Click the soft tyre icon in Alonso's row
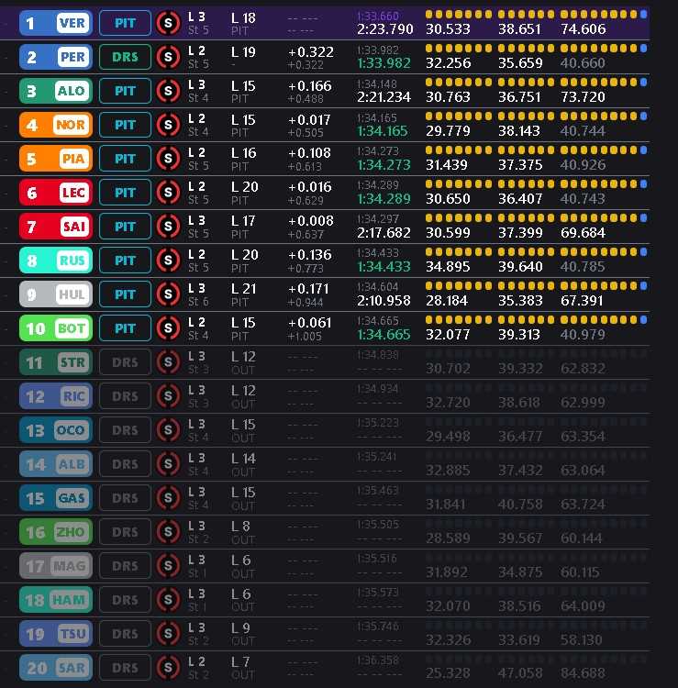 point(168,91)
